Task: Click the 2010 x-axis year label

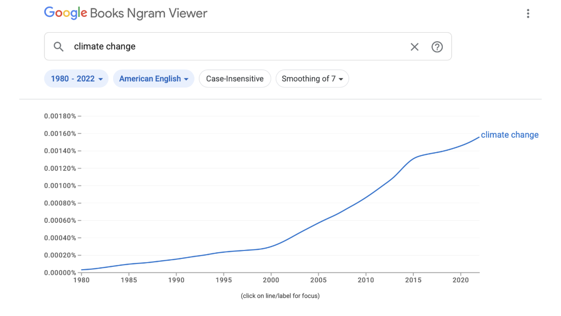Action: 366,280
